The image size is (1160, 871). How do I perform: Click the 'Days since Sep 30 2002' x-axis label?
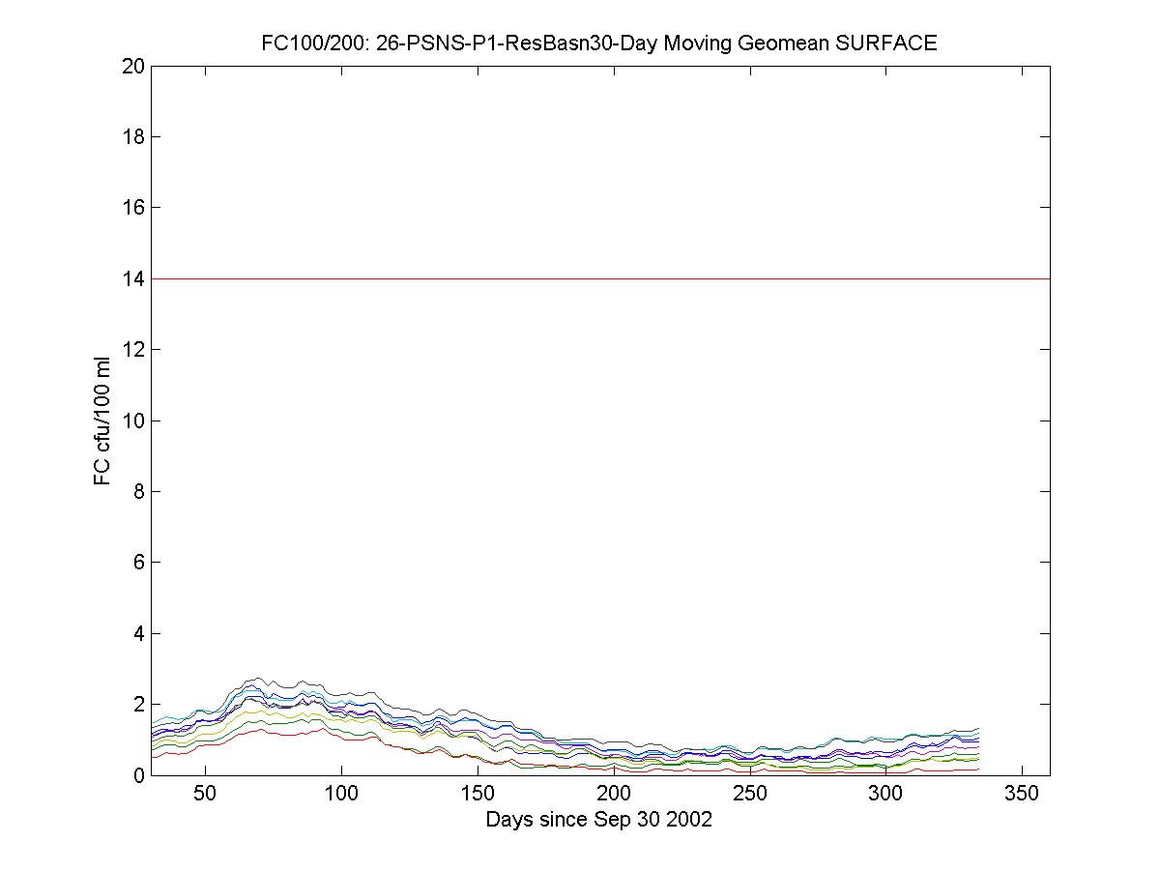tap(599, 820)
